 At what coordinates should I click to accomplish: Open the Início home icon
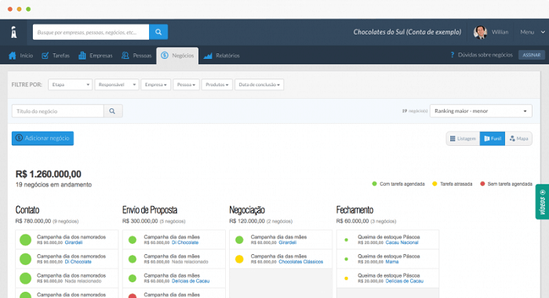pos(13,56)
